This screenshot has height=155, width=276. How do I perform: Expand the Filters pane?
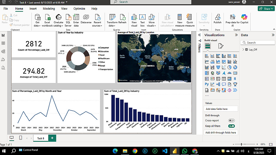pos(200,35)
